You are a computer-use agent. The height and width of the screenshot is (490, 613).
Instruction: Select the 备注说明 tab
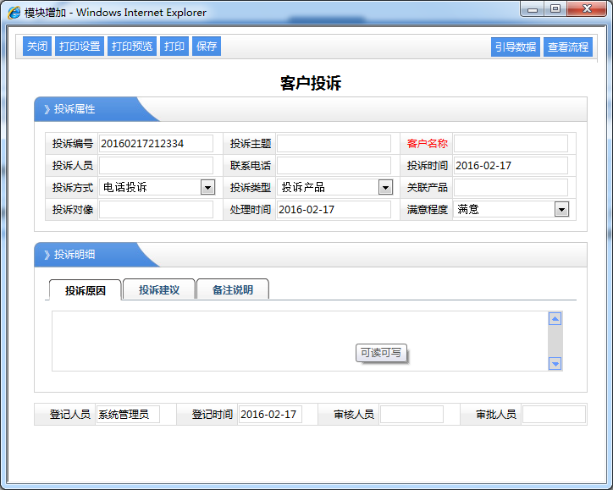[232, 289]
